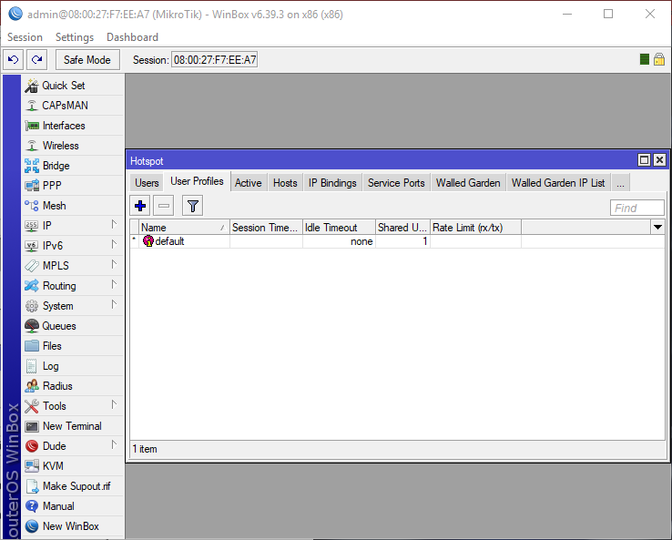
Task: Switch to Walled Garden IP List tab
Action: point(558,183)
